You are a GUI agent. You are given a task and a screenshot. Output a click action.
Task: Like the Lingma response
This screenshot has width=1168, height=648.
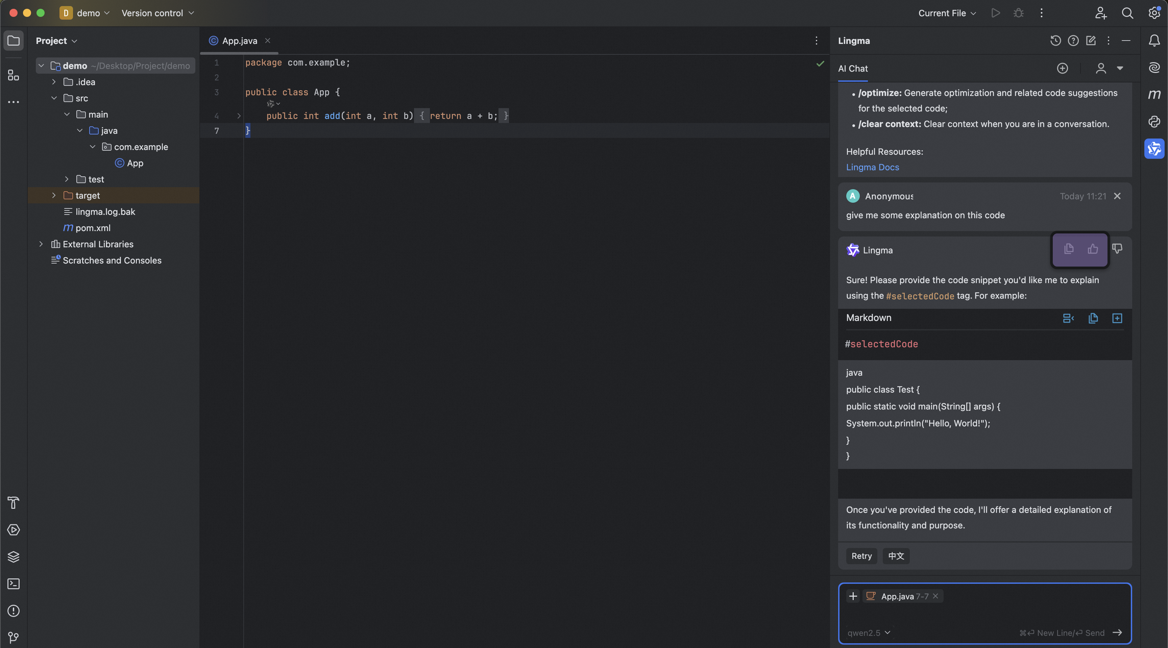[1093, 249]
